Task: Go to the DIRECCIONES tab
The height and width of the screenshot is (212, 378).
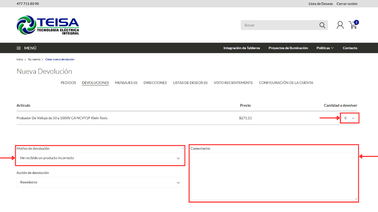Action: [155, 83]
